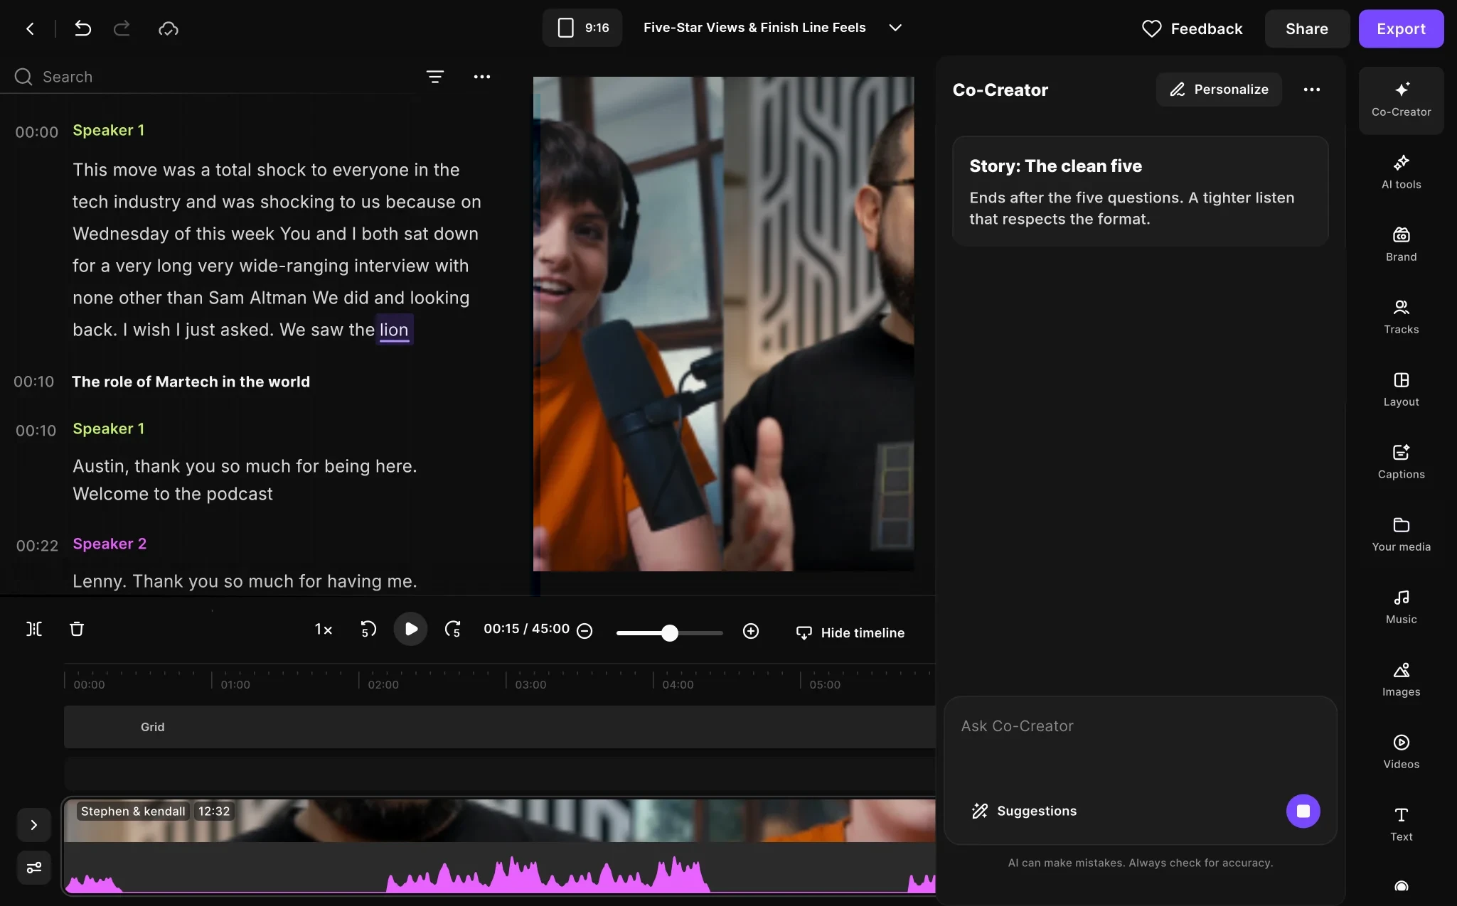The image size is (1457, 906).
Task: Expand the track list chevron
Action: click(34, 825)
